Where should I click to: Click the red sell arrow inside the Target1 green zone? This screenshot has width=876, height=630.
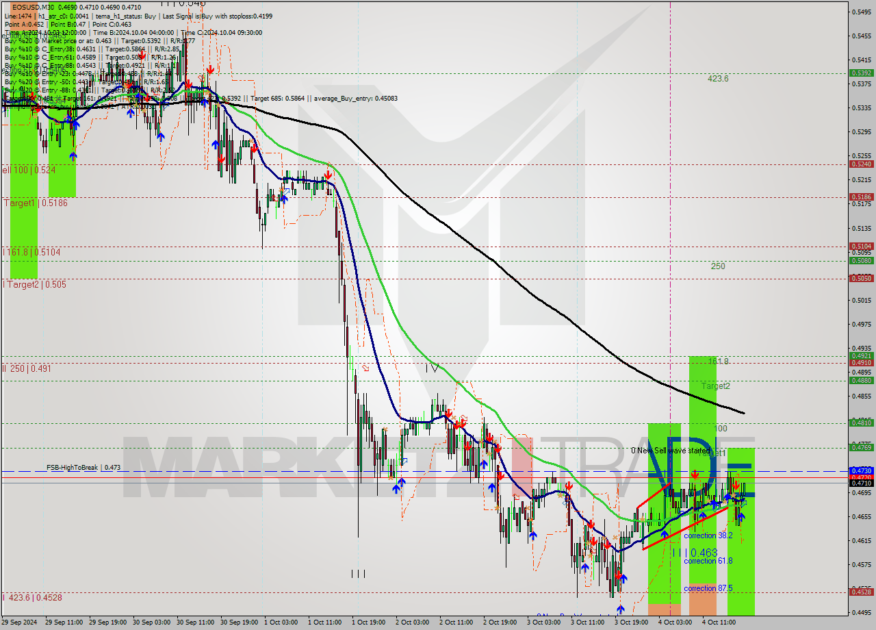click(695, 475)
